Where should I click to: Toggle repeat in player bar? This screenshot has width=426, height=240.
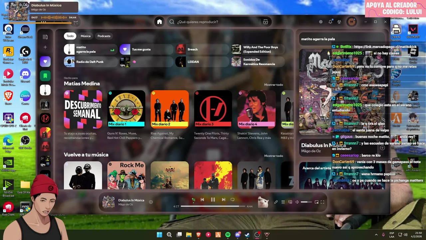(x=232, y=199)
